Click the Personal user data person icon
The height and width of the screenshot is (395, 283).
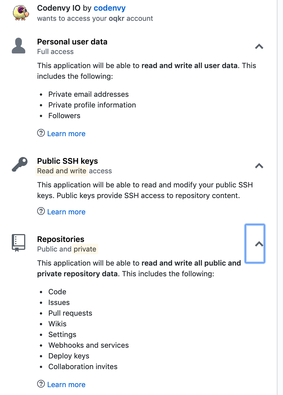(19, 46)
